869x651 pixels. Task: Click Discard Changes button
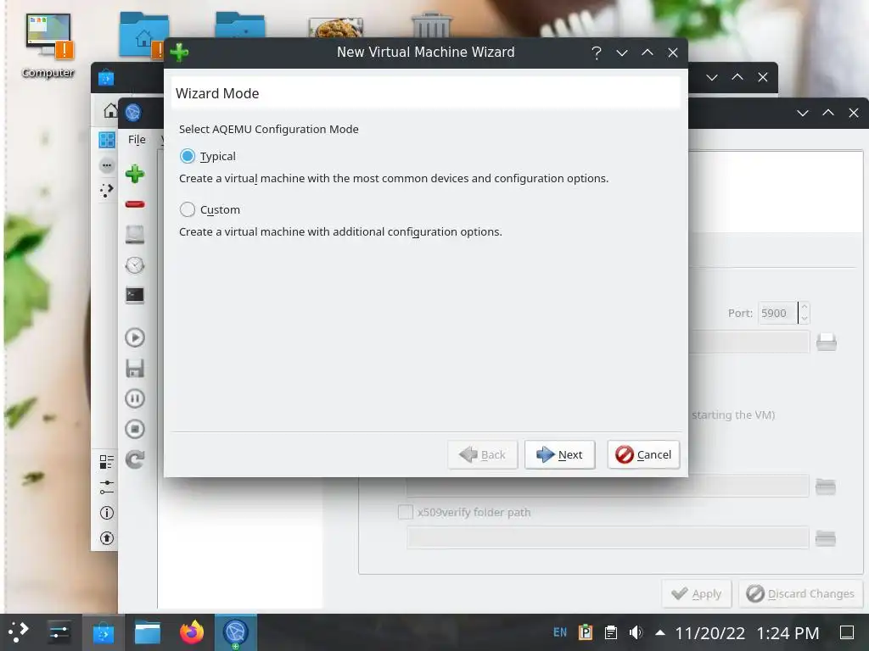click(800, 594)
